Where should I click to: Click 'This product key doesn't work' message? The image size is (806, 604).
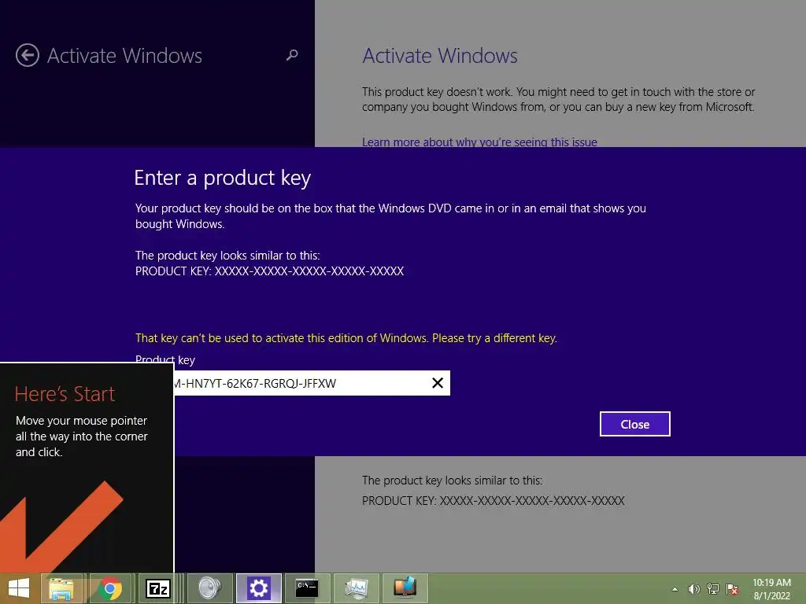pyautogui.click(x=558, y=99)
